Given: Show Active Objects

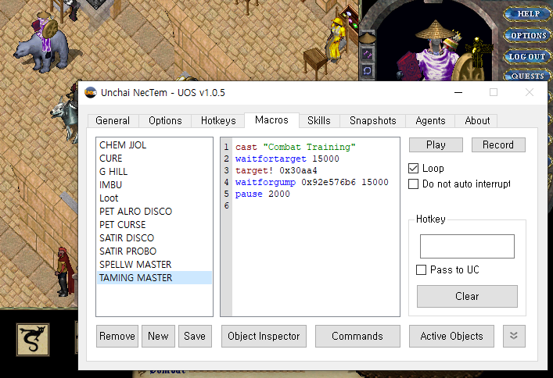Looking at the screenshot, I should 451,336.
